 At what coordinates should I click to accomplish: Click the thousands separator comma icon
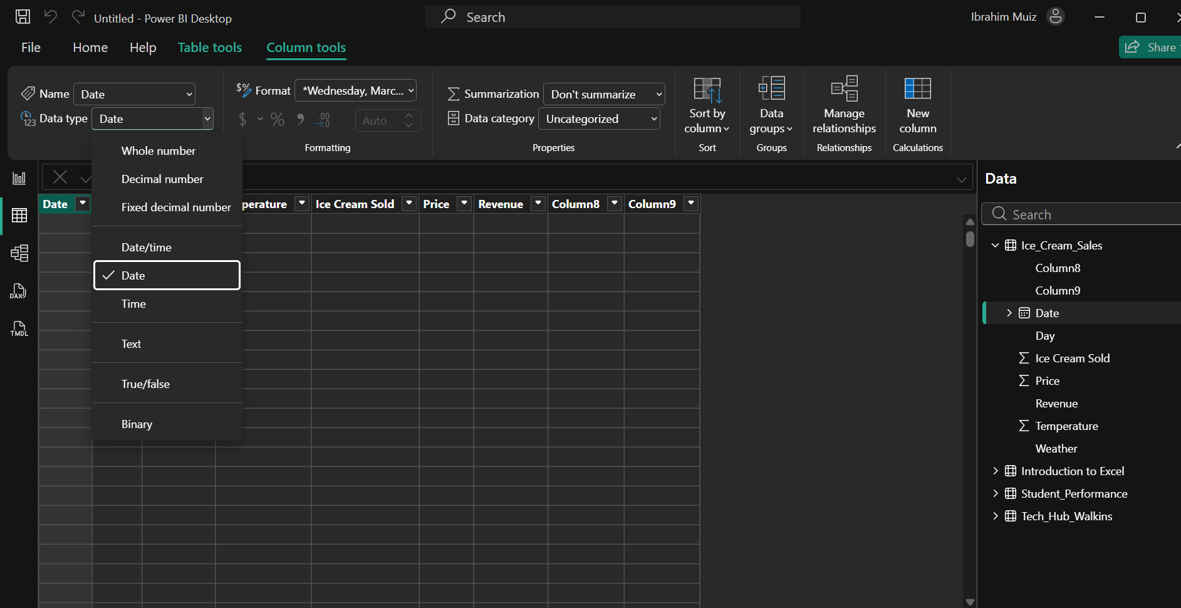click(x=300, y=119)
